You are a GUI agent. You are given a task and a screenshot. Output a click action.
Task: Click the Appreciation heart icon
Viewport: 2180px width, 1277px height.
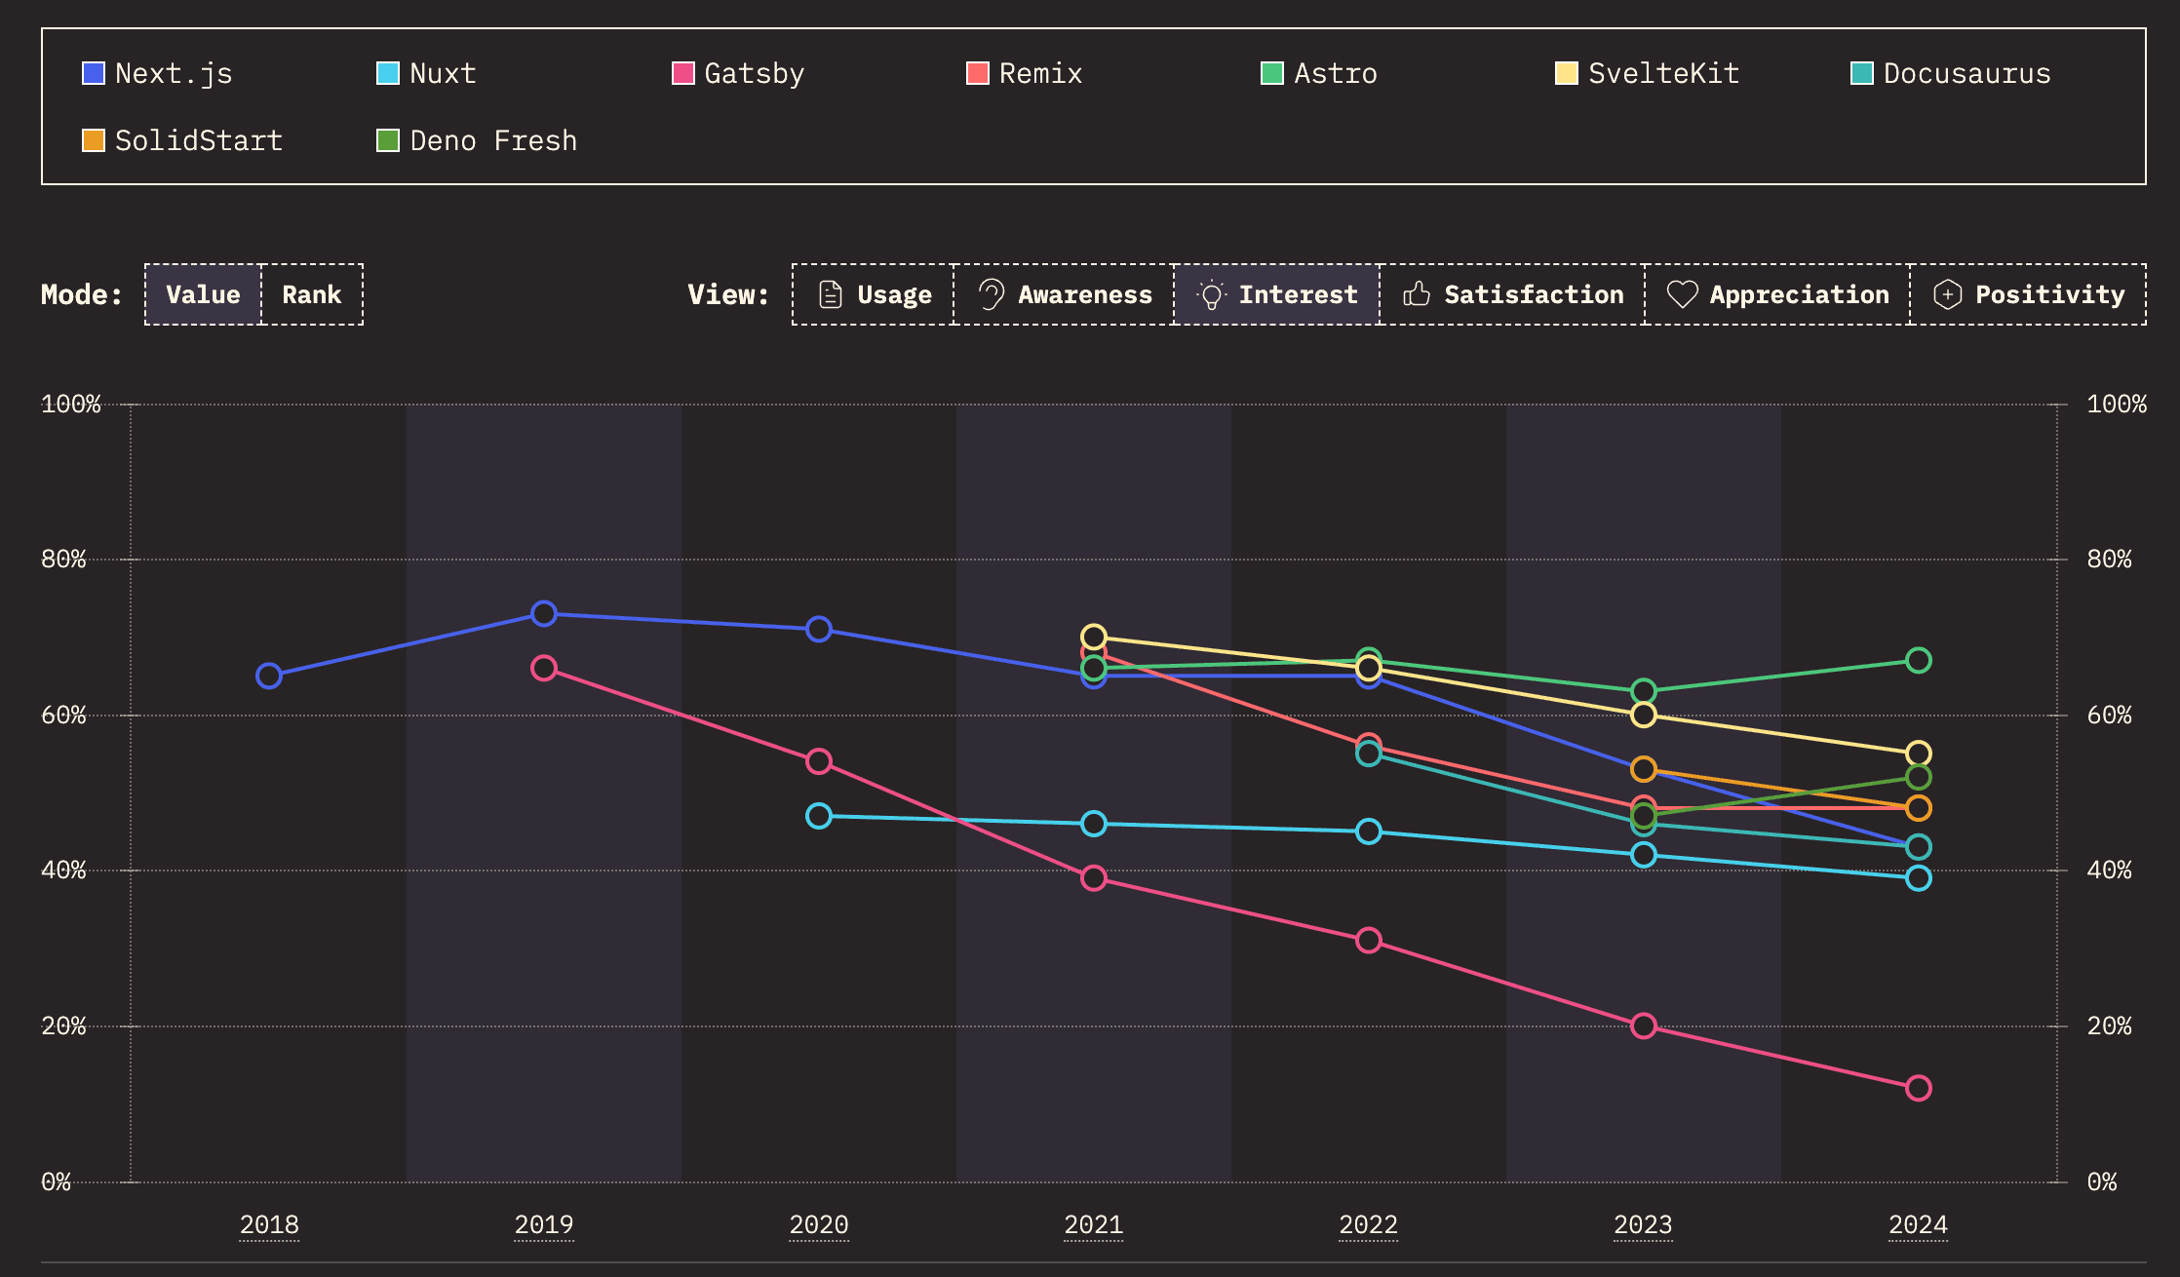1682,294
